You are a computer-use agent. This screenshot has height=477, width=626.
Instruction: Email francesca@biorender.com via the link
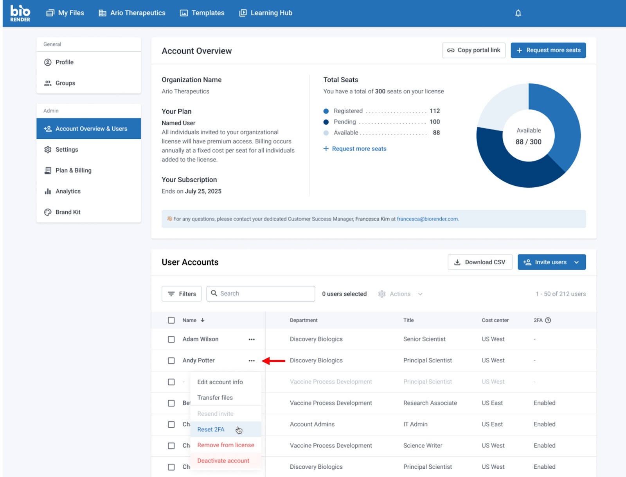coord(427,219)
